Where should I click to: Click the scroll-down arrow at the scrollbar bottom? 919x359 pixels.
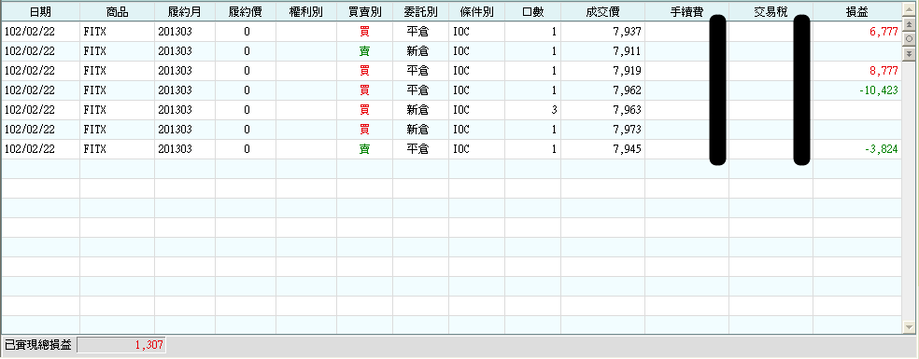[909, 326]
